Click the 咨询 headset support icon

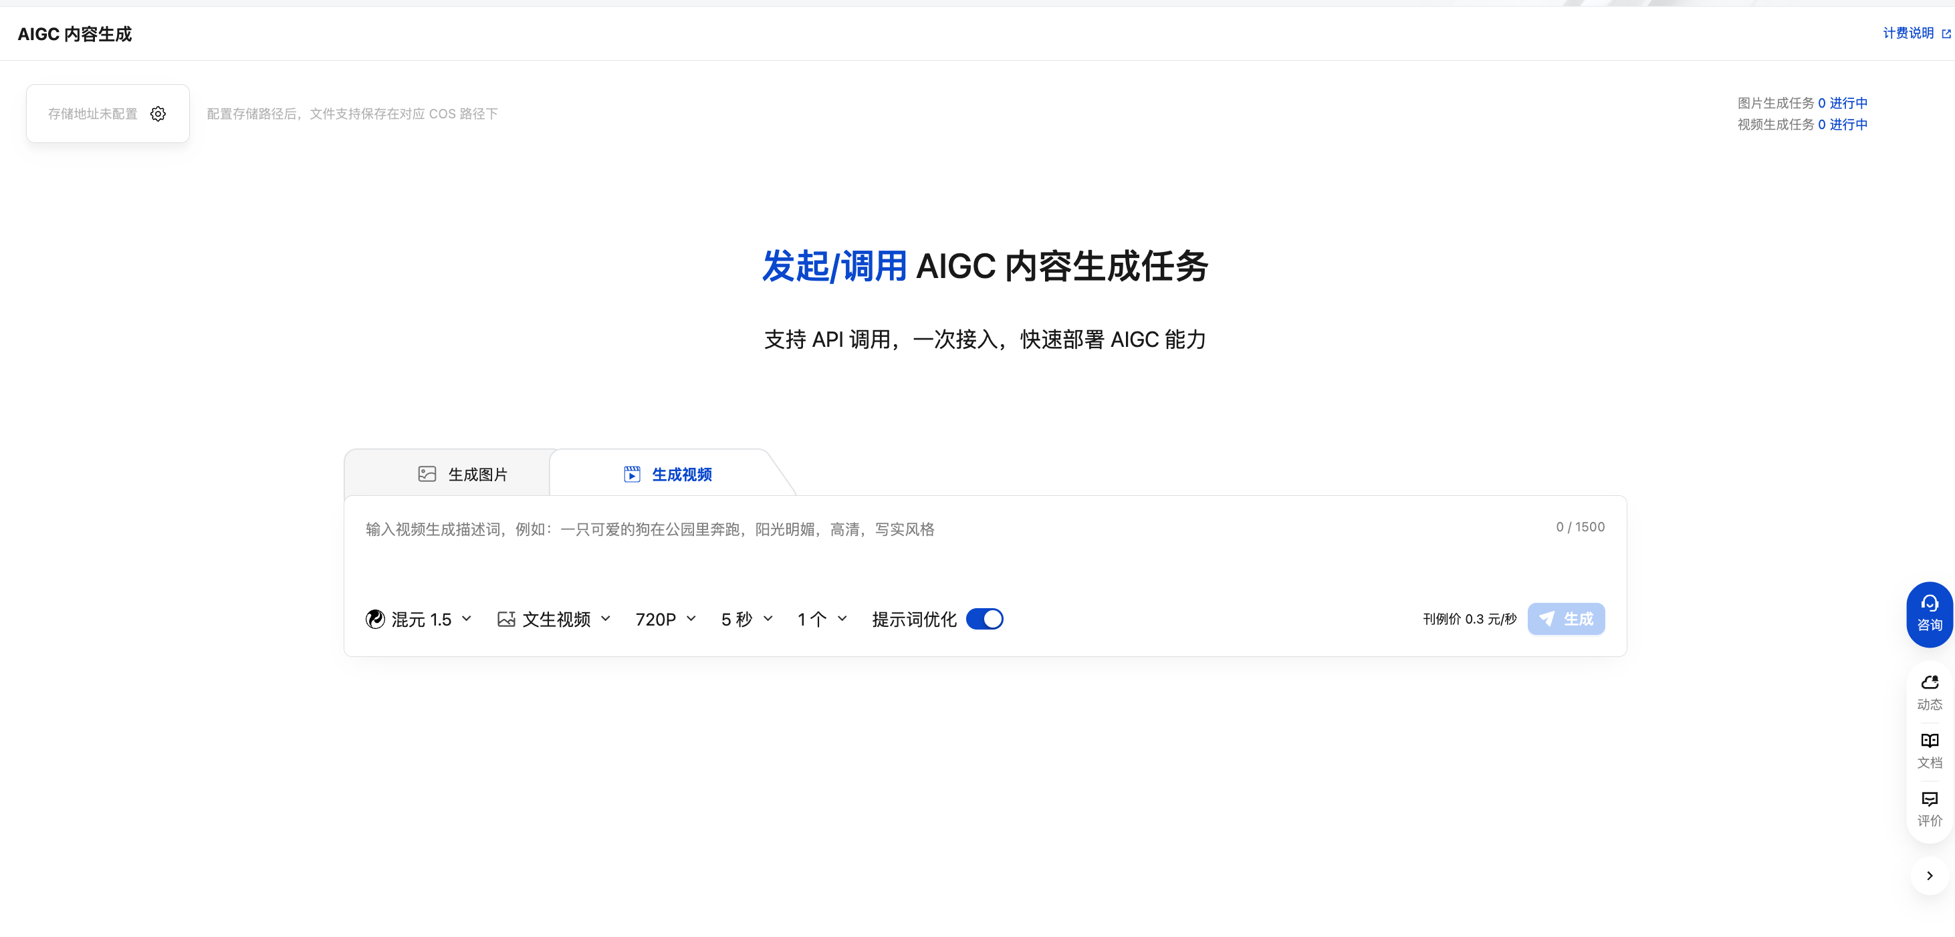[1929, 604]
